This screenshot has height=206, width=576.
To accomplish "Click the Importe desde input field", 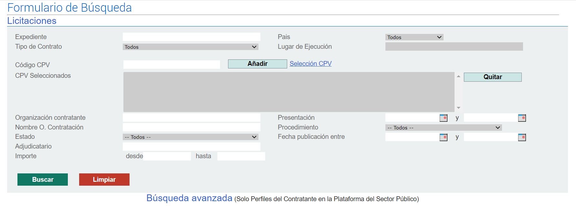I will pos(167,156).
